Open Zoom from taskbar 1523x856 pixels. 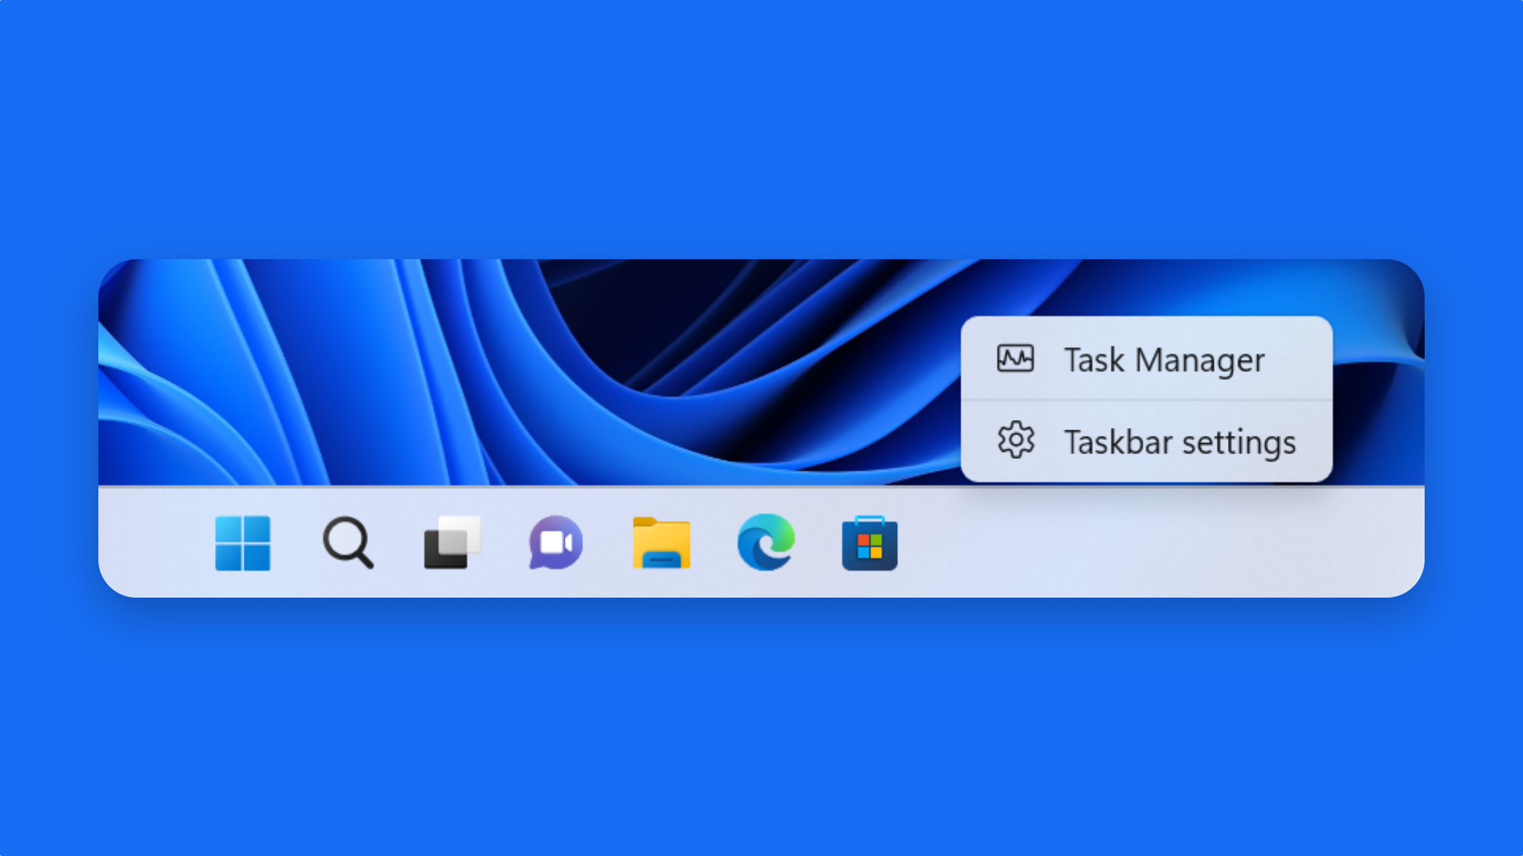coord(554,541)
